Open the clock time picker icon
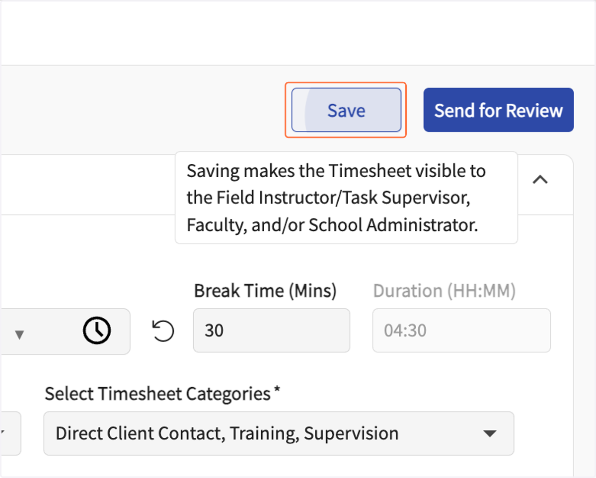 pos(97,331)
